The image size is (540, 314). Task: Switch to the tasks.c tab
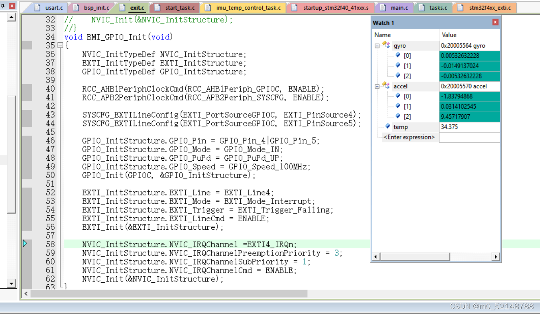[x=433, y=8]
